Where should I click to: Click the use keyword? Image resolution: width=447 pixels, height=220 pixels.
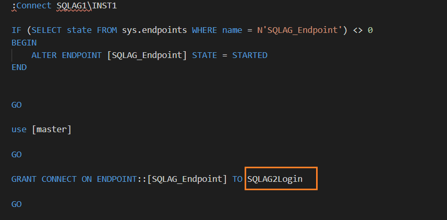[x=19, y=129]
